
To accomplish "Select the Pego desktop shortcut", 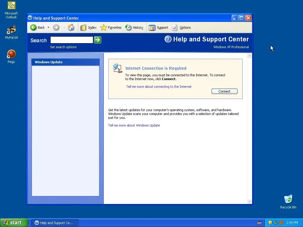I will (11, 56).
